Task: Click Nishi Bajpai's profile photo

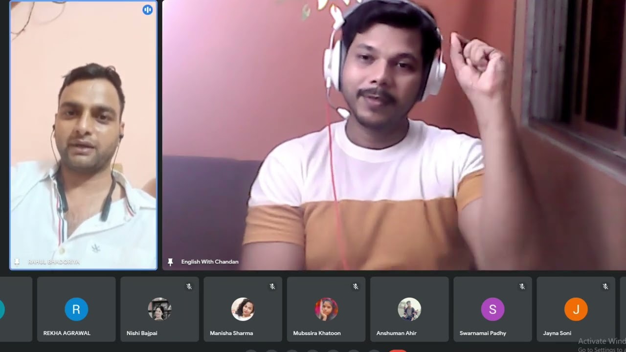Action: click(159, 309)
